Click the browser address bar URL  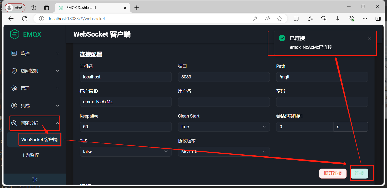[x=77, y=19]
